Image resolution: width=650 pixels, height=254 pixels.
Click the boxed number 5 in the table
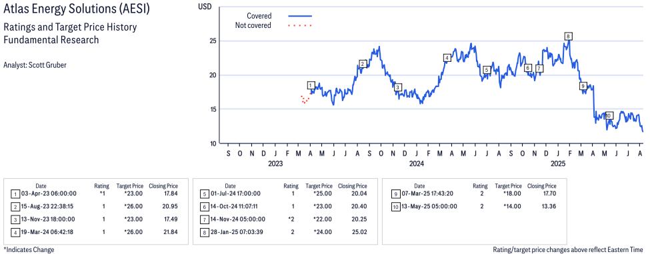[204, 193]
